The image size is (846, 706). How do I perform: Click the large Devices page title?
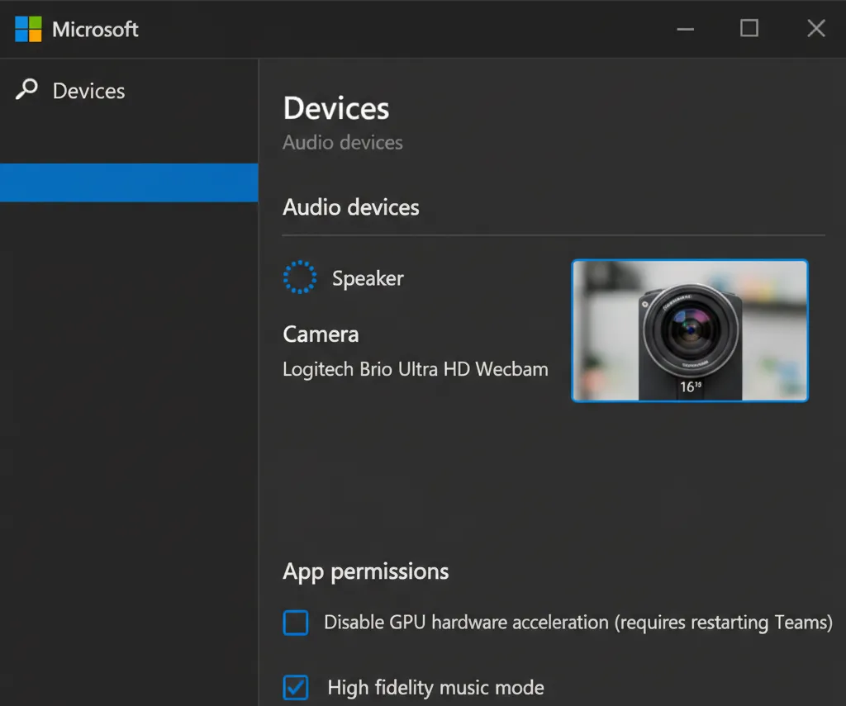[x=335, y=109]
